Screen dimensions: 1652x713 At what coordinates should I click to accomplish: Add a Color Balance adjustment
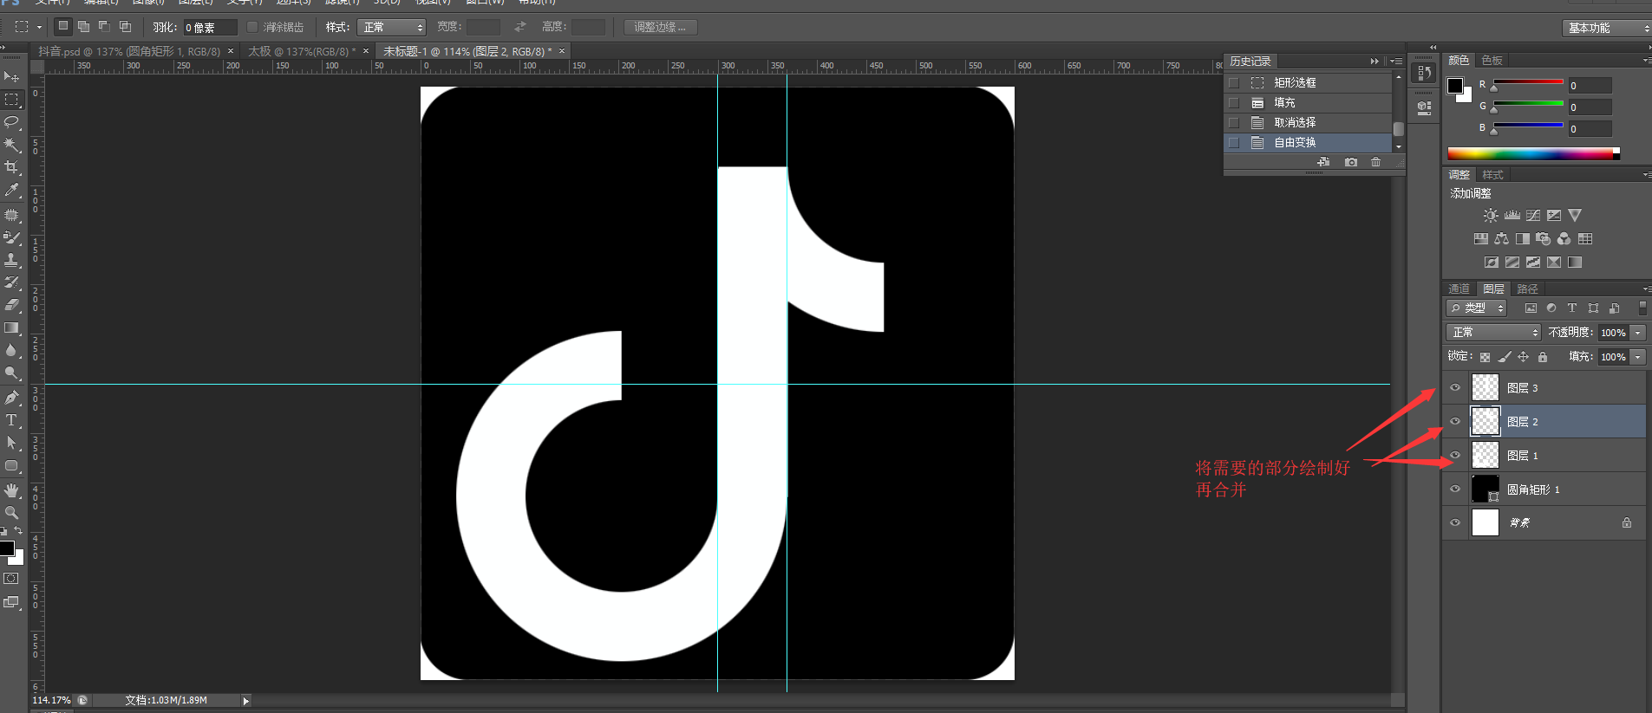pos(1501,238)
